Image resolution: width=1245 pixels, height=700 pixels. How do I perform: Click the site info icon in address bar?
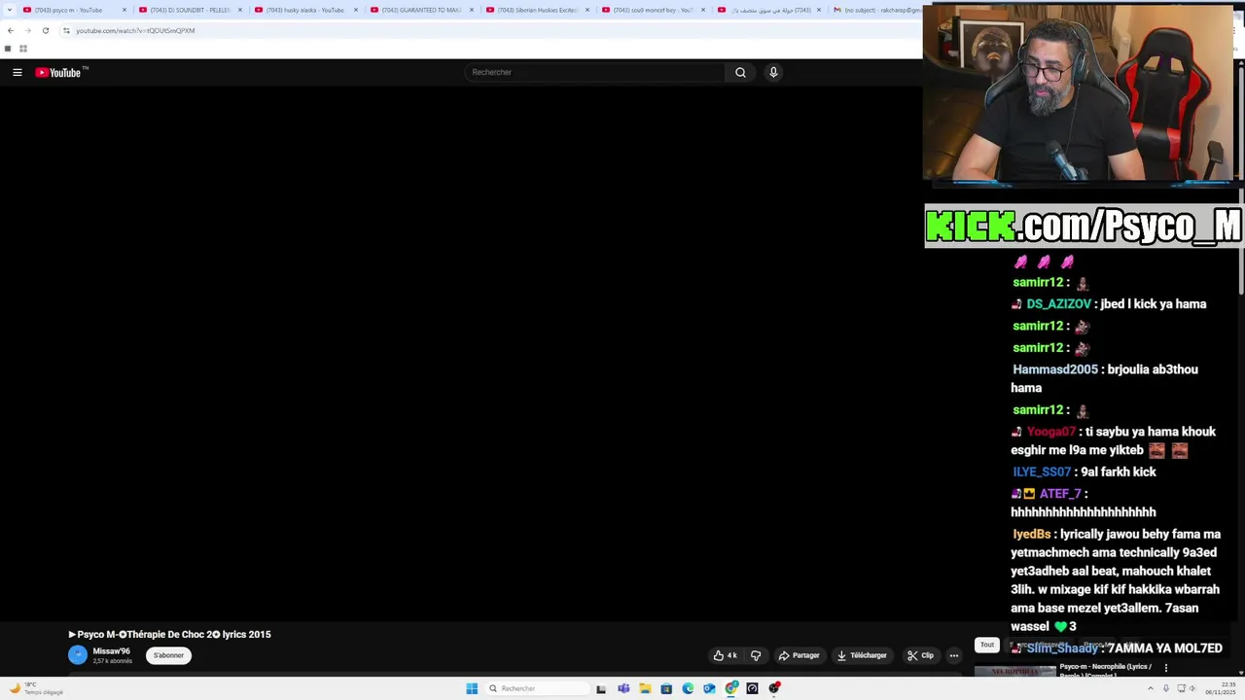point(66,30)
